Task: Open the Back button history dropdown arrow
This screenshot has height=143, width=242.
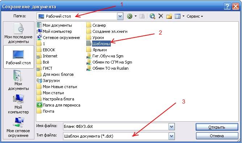Action: point(135,16)
